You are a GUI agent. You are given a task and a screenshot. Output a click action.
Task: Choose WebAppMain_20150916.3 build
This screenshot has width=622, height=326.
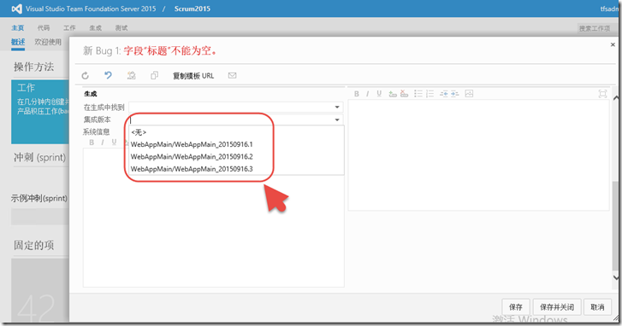point(236,169)
